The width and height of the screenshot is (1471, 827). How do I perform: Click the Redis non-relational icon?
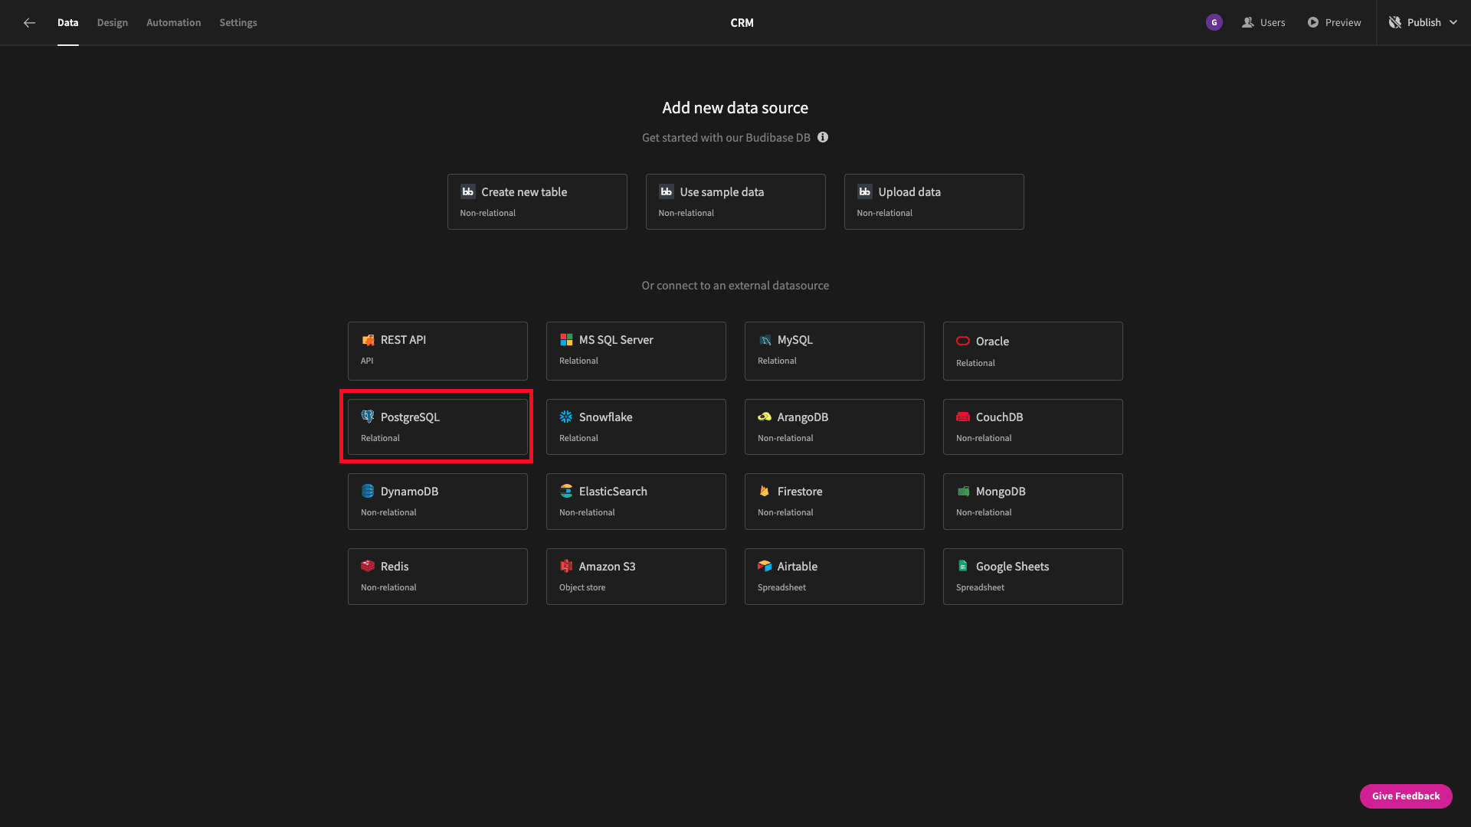pyautogui.click(x=368, y=567)
